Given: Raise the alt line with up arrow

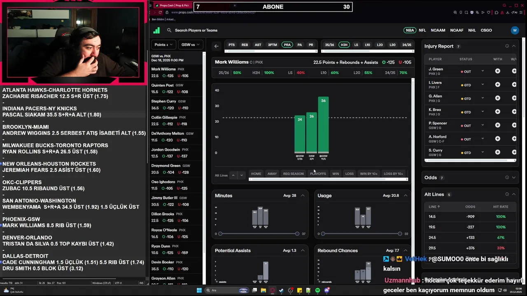Looking at the screenshot, I should [233, 175].
